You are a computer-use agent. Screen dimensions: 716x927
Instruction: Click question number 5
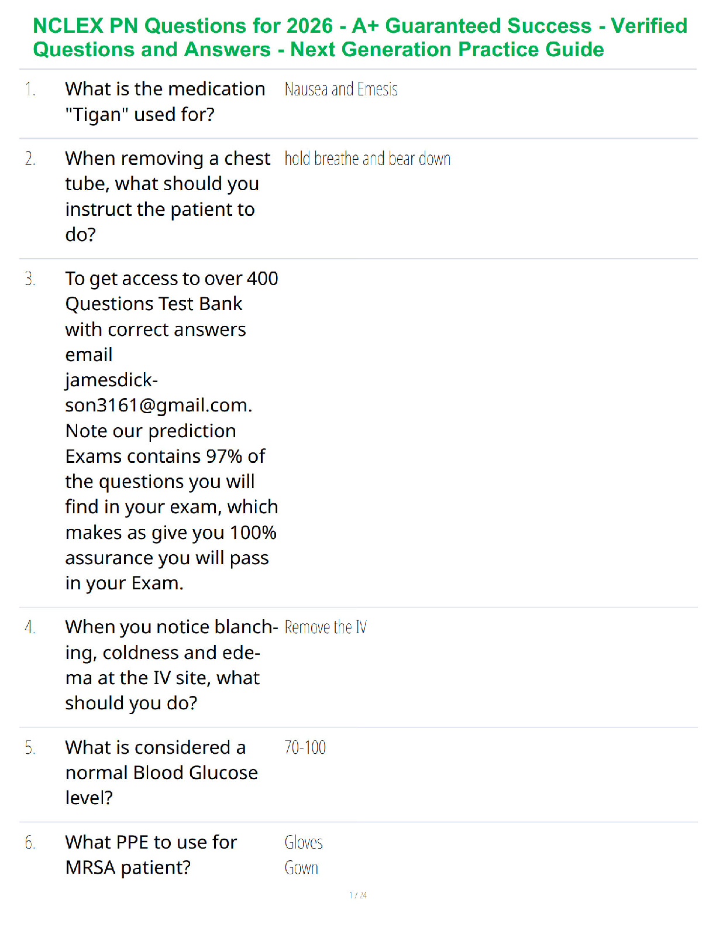click(30, 748)
